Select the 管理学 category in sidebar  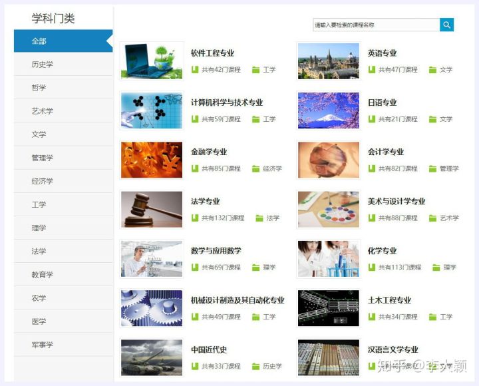63,158
